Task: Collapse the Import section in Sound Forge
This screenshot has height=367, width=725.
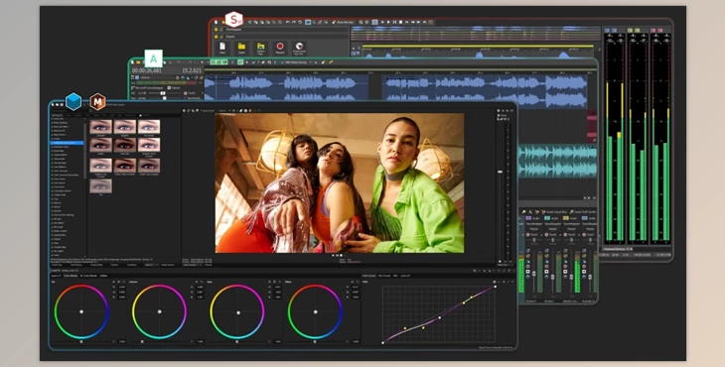Action: point(216,37)
